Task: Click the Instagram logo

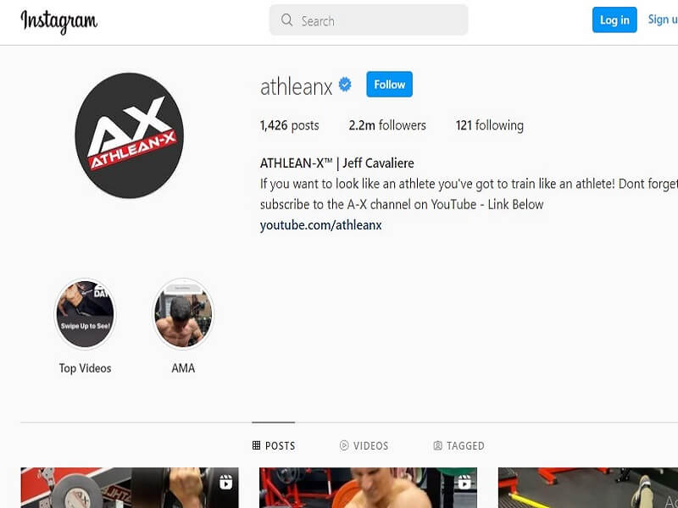Action: point(59,21)
